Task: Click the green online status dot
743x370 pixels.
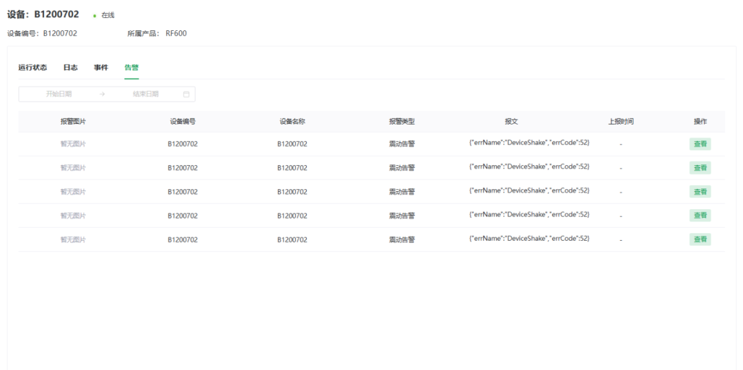Action: click(94, 16)
